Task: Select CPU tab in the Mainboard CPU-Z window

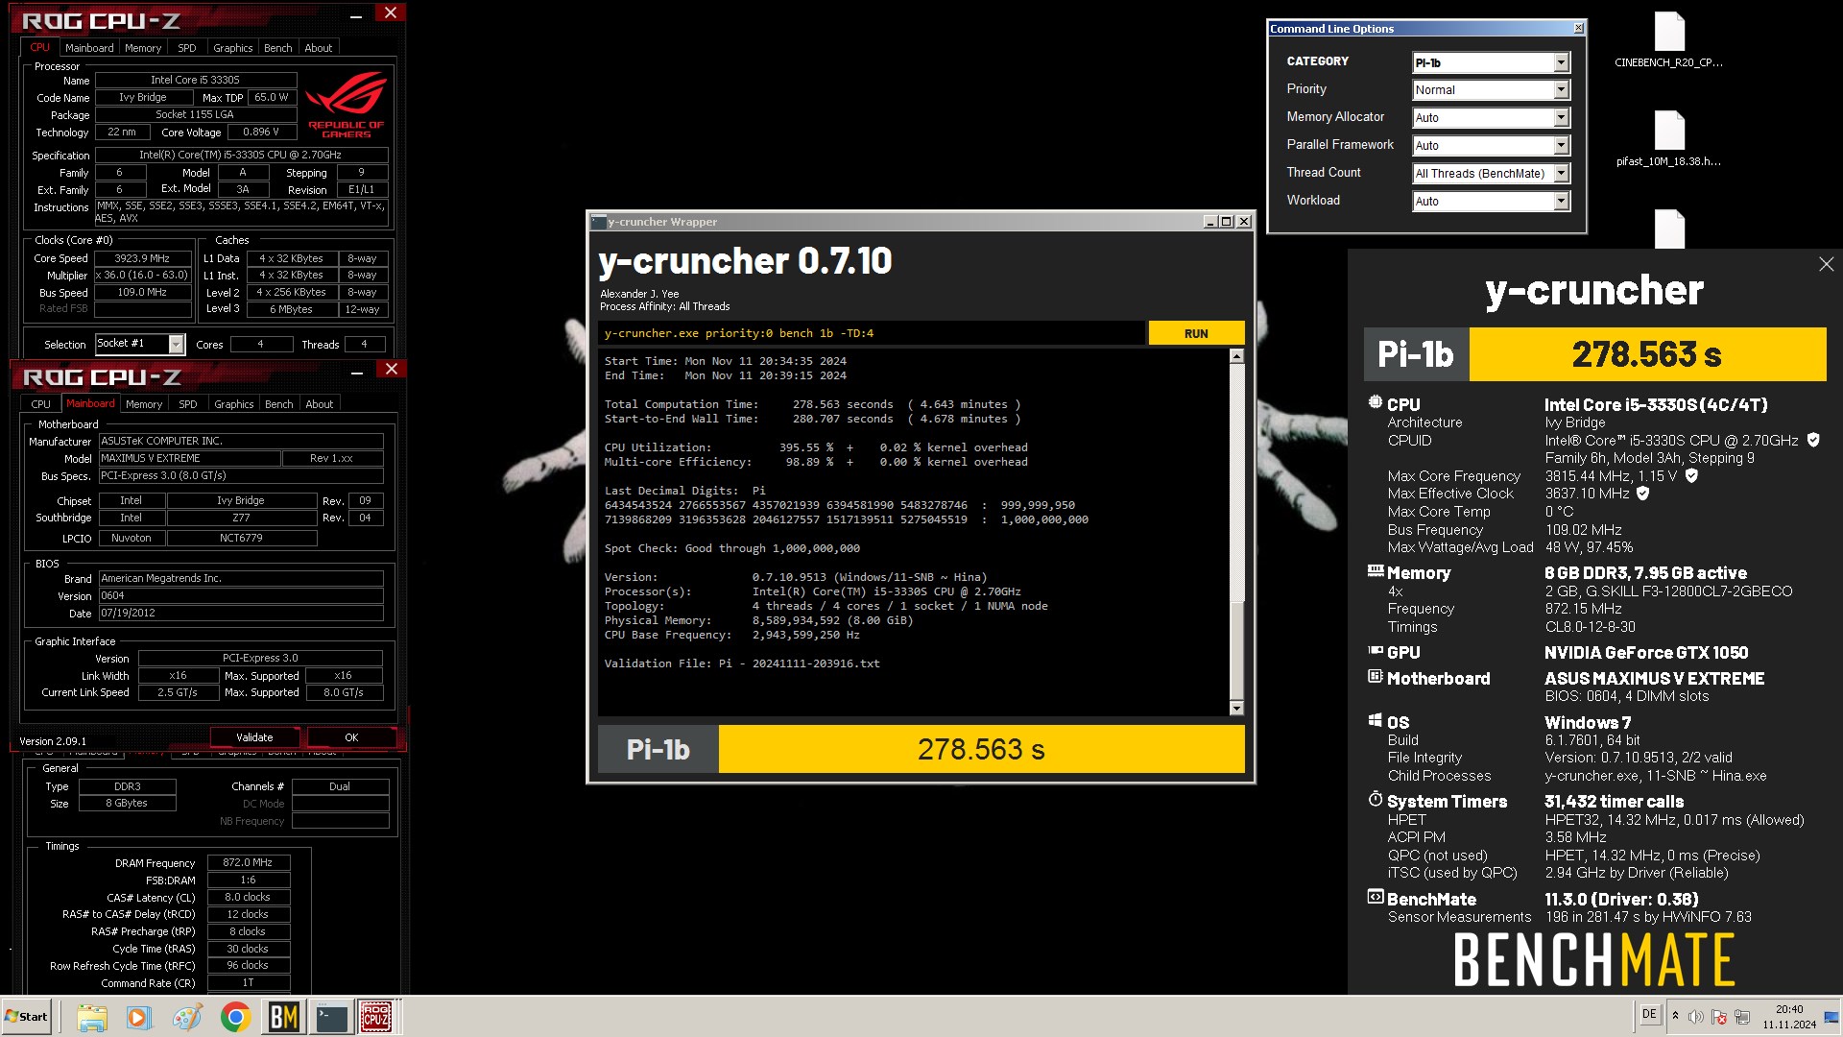Action: click(x=41, y=404)
